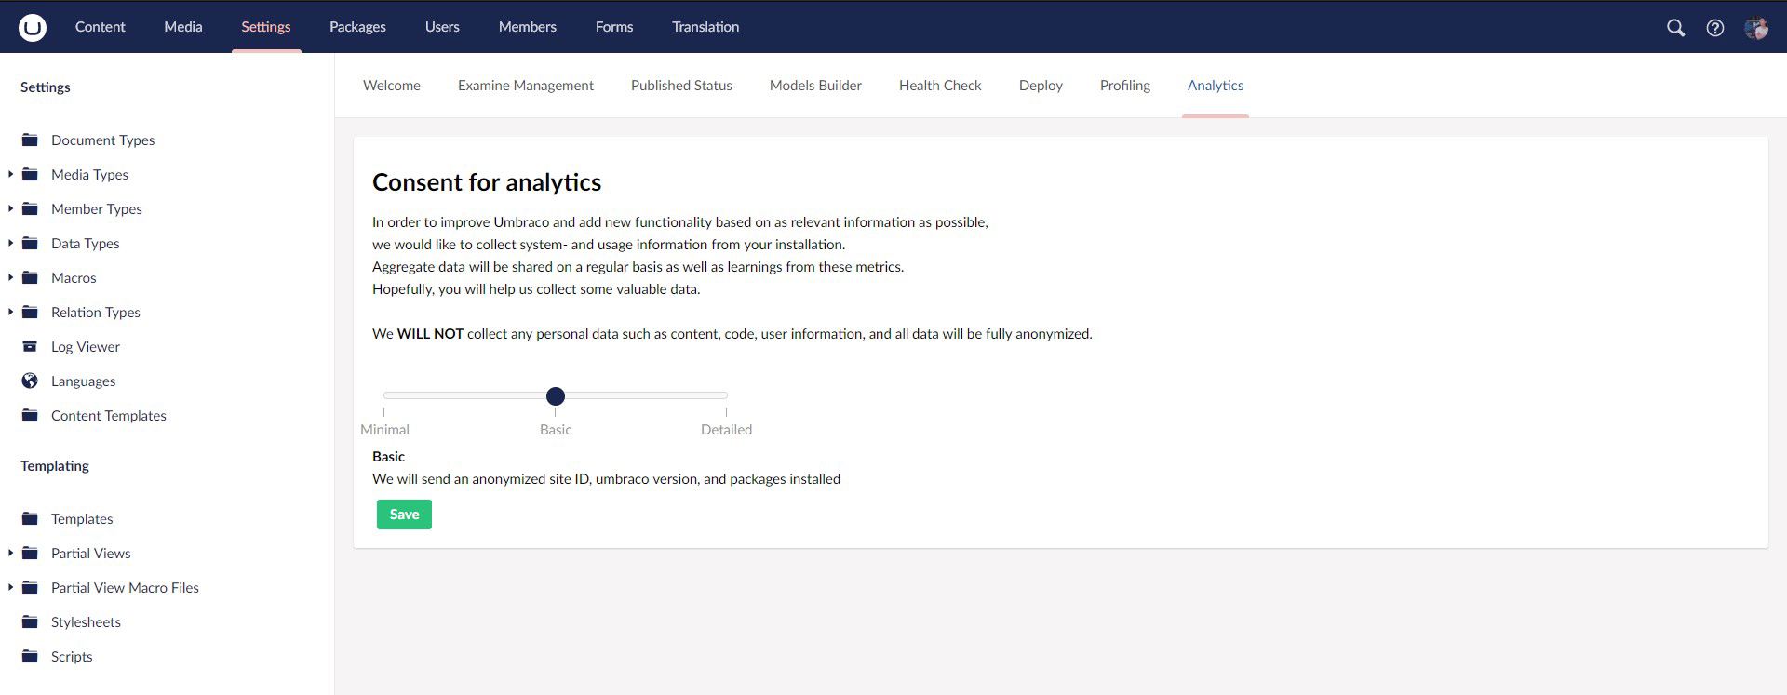Open the Forms section
Image resolution: width=1787 pixels, height=695 pixels.
(614, 27)
